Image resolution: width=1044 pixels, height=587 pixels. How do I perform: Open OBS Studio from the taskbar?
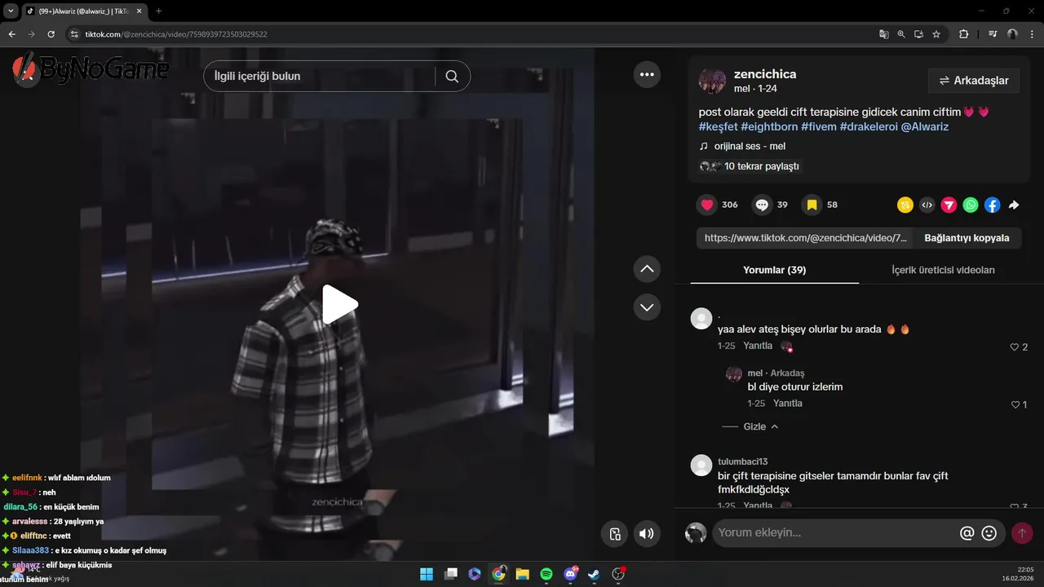pos(618,574)
